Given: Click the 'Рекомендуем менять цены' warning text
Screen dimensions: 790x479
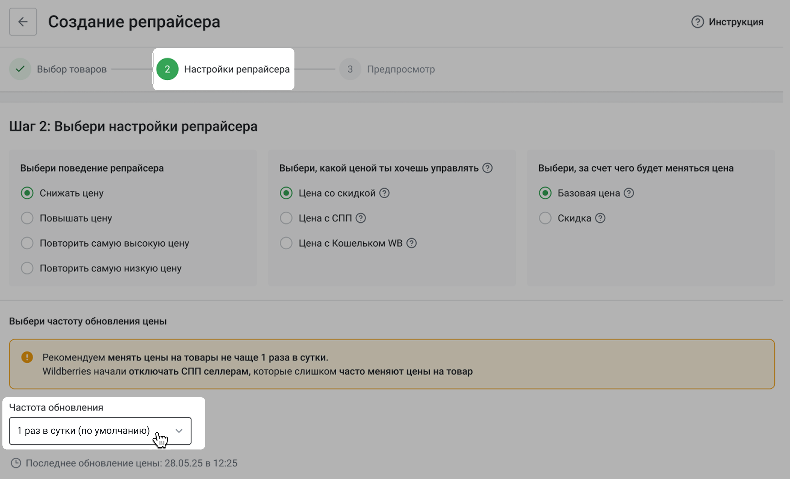Looking at the screenshot, I should 185,357.
